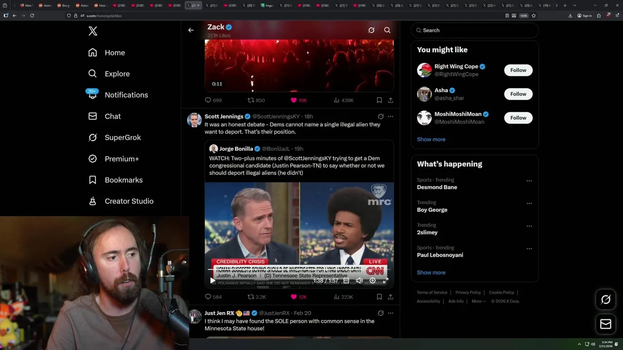Share the top video post (438K views)

(x=390, y=100)
